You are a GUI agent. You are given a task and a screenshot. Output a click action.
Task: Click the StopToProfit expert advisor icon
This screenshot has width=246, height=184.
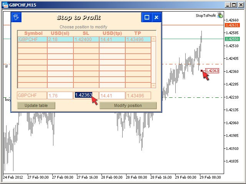point(220,15)
